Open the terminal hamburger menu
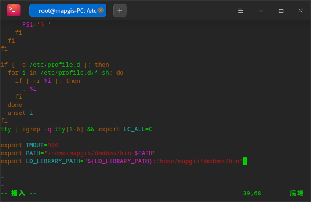The width and height of the screenshot is (311, 202). 241,11
